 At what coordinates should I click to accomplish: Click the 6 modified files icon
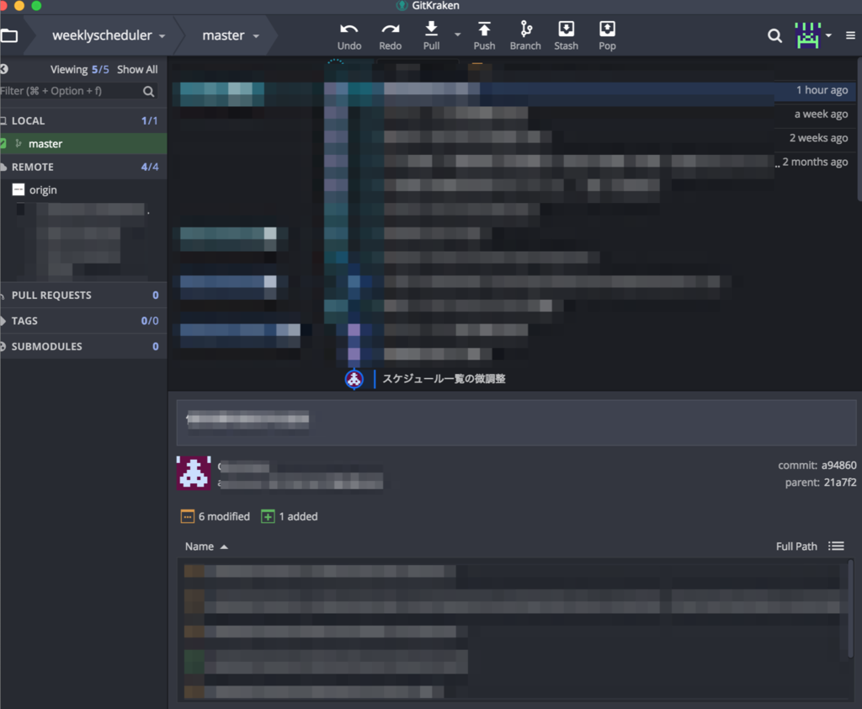pyautogui.click(x=188, y=516)
